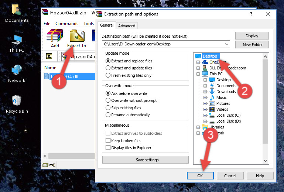Viewport: 284px width, 192px height.
Task: Switch to the General tab
Action: point(107,25)
